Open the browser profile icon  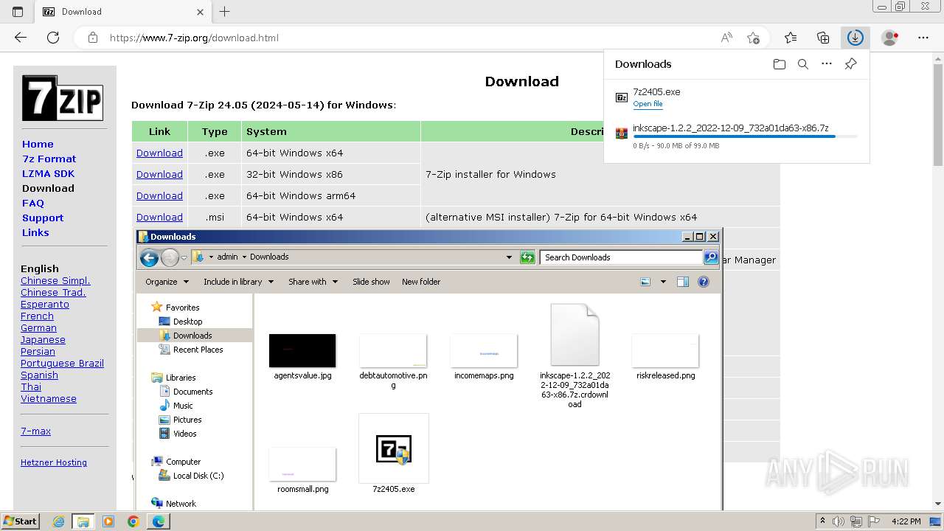click(890, 38)
